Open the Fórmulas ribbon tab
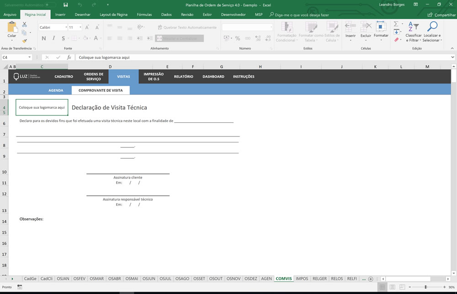 click(x=144, y=15)
